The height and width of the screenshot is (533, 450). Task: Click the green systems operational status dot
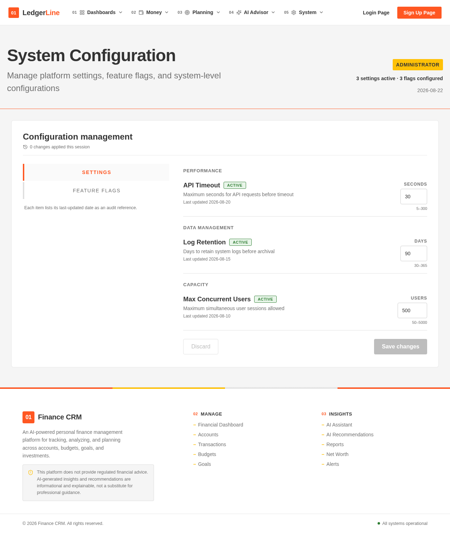379,524
